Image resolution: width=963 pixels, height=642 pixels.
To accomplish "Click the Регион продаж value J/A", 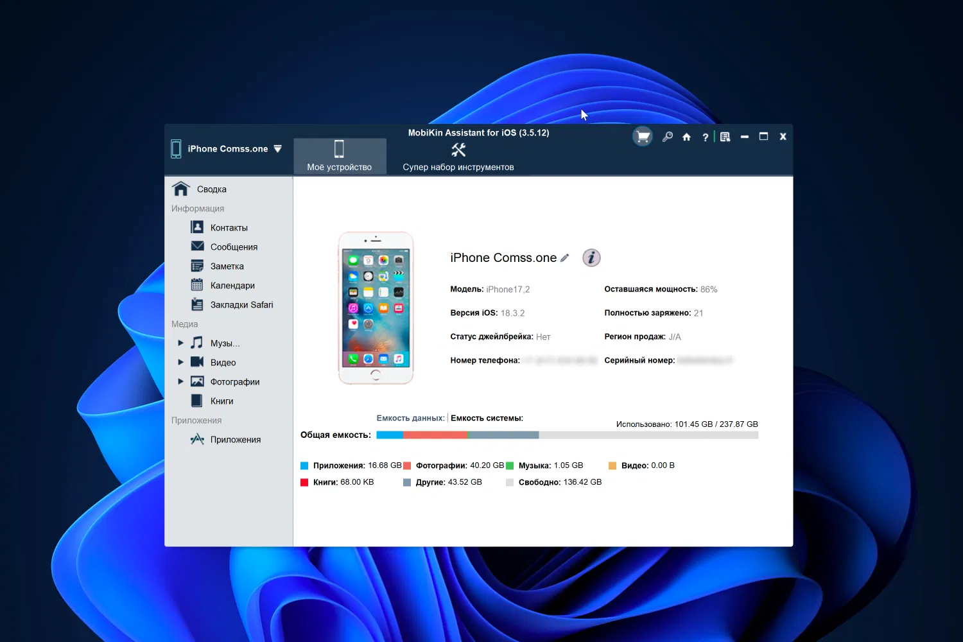I will 675,337.
